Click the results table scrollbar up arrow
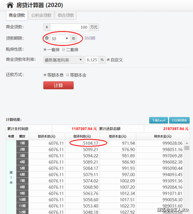Image resolution: width=193 pixels, height=214 pixels. (187, 143)
